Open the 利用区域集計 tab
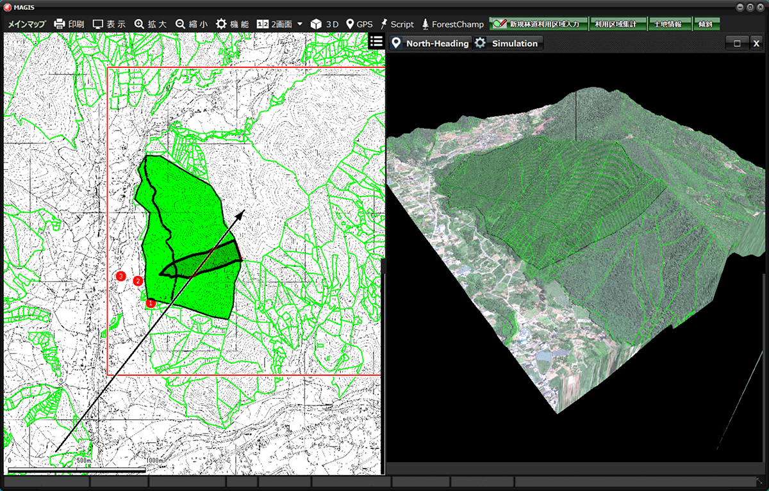Viewport: 769px width, 491px height. (615, 24)
